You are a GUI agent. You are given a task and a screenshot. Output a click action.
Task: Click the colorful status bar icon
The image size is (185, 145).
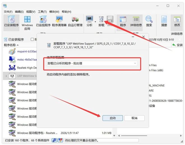(x=61, y=140)
